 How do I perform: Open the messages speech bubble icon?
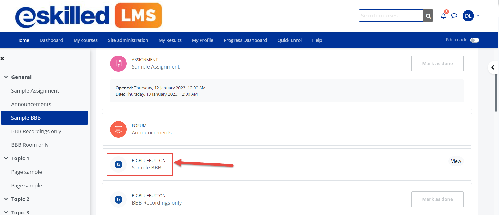(454, 16)
